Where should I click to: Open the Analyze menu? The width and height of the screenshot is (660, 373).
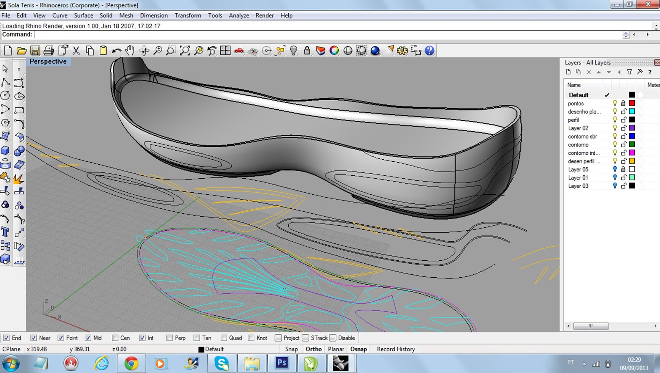239,15
